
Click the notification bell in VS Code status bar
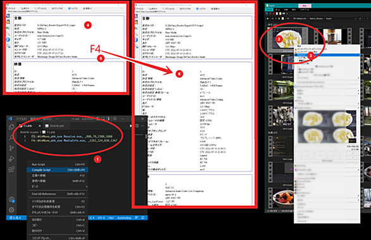(143, 217)
